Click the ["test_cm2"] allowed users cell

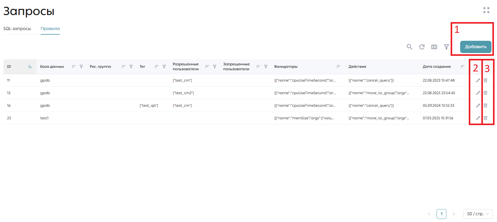coord(183,93)
